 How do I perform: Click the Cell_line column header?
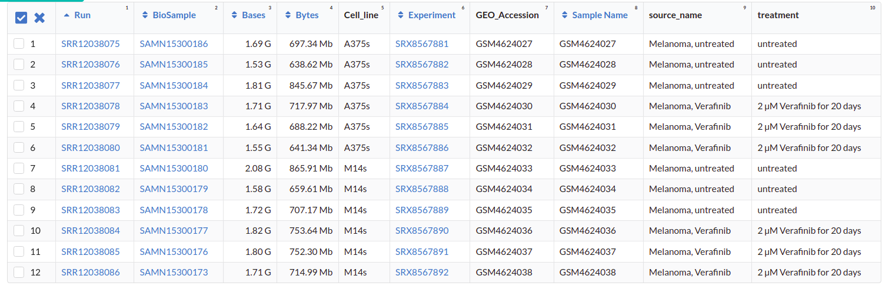(x=361, y=15)
